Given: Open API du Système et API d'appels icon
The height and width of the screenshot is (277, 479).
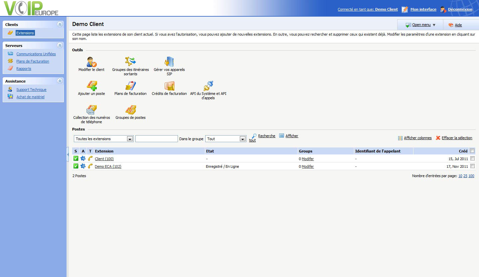Looking at the screenshot, I should point(208,86).
